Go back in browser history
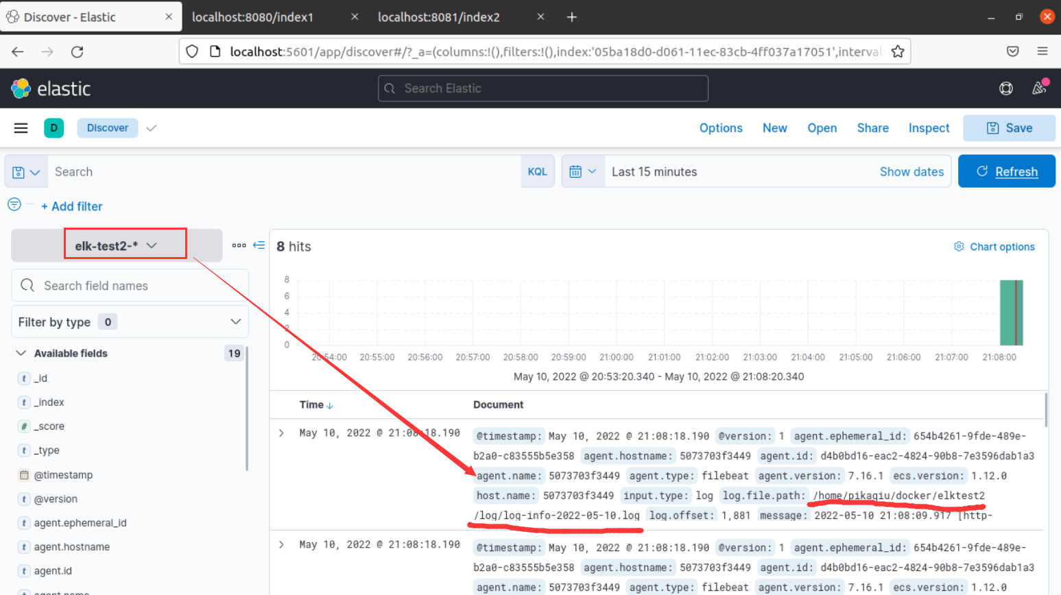Image resolution: width=1061 pixels, height=595 pixels. pos(18,51)
